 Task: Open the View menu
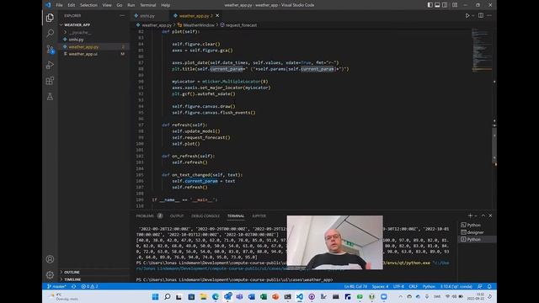point(107,5)
